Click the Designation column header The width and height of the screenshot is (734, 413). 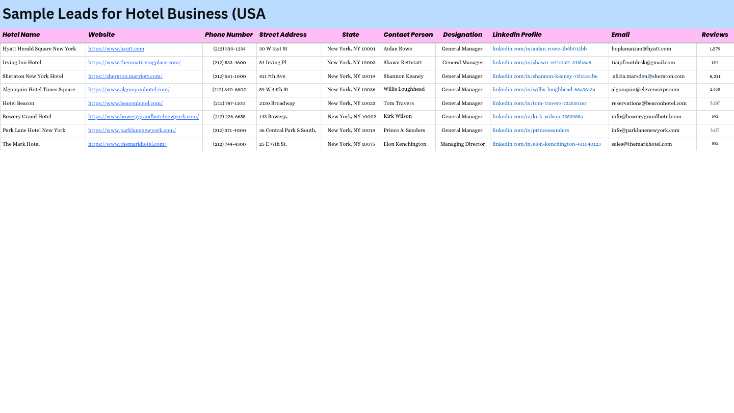pyautogui.click(x=462, y=35)
